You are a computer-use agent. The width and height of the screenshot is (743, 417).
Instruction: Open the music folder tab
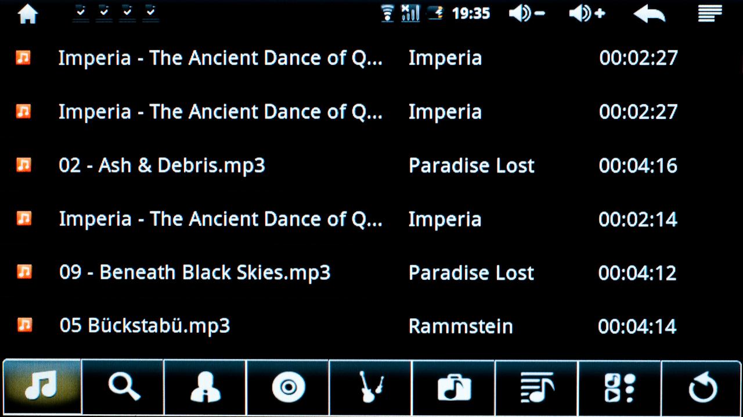[453, 387]
